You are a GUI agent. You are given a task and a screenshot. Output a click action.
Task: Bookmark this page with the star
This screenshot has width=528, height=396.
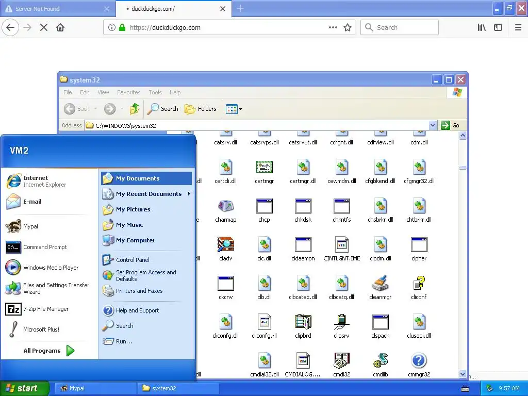point(348,28)
